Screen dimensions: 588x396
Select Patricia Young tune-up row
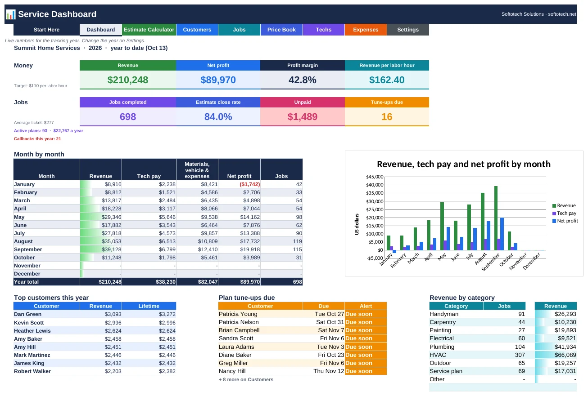tap(303, 314)
